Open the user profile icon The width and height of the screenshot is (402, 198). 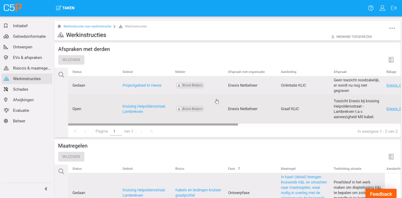point(382,8)
